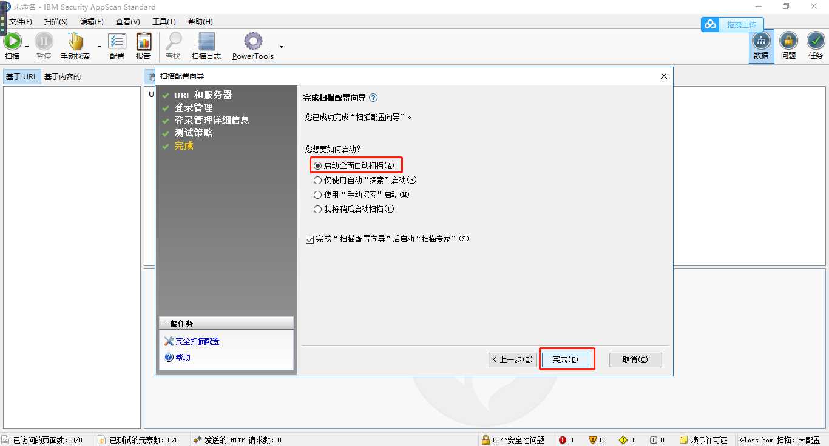The width and height of the screenshot is (829, 446).
Task: Click the Glass box 扫描 status entry
Action: [x=780, y=440]
